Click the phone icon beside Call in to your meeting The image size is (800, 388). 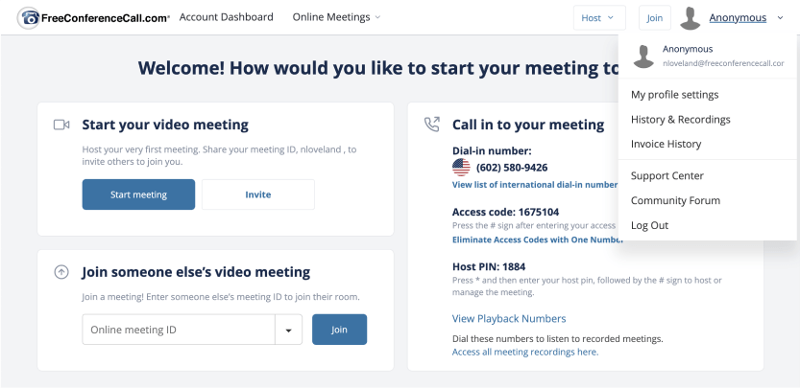pos(431,125)
